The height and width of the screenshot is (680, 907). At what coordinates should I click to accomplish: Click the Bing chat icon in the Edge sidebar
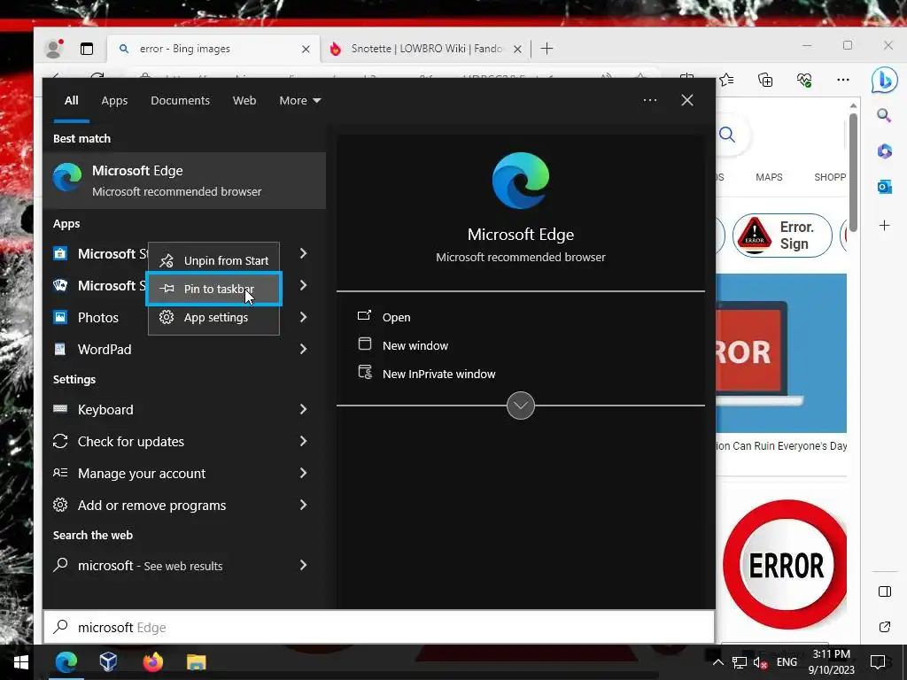[884, 80]
